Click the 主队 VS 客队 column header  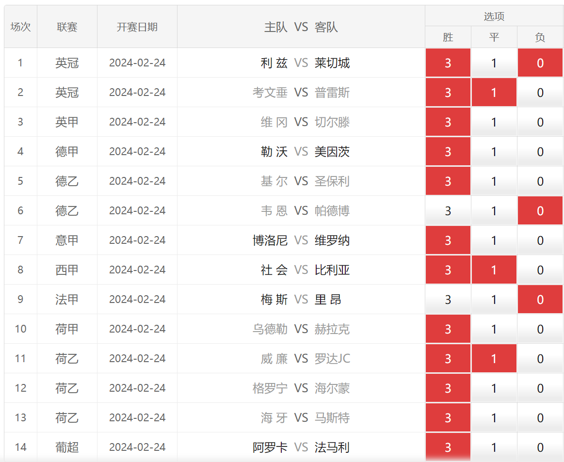pyautogui.click(x=301, y=27)
